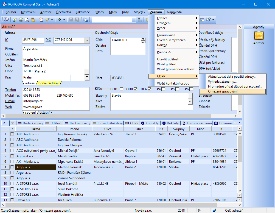Expand the toolbar search combo box arrow

(x=134, y=20)
